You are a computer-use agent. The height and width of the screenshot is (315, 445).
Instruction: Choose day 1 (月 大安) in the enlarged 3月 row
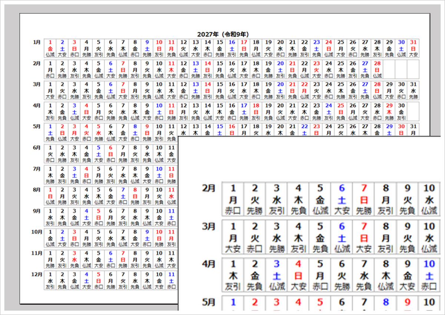coord(233,237)
